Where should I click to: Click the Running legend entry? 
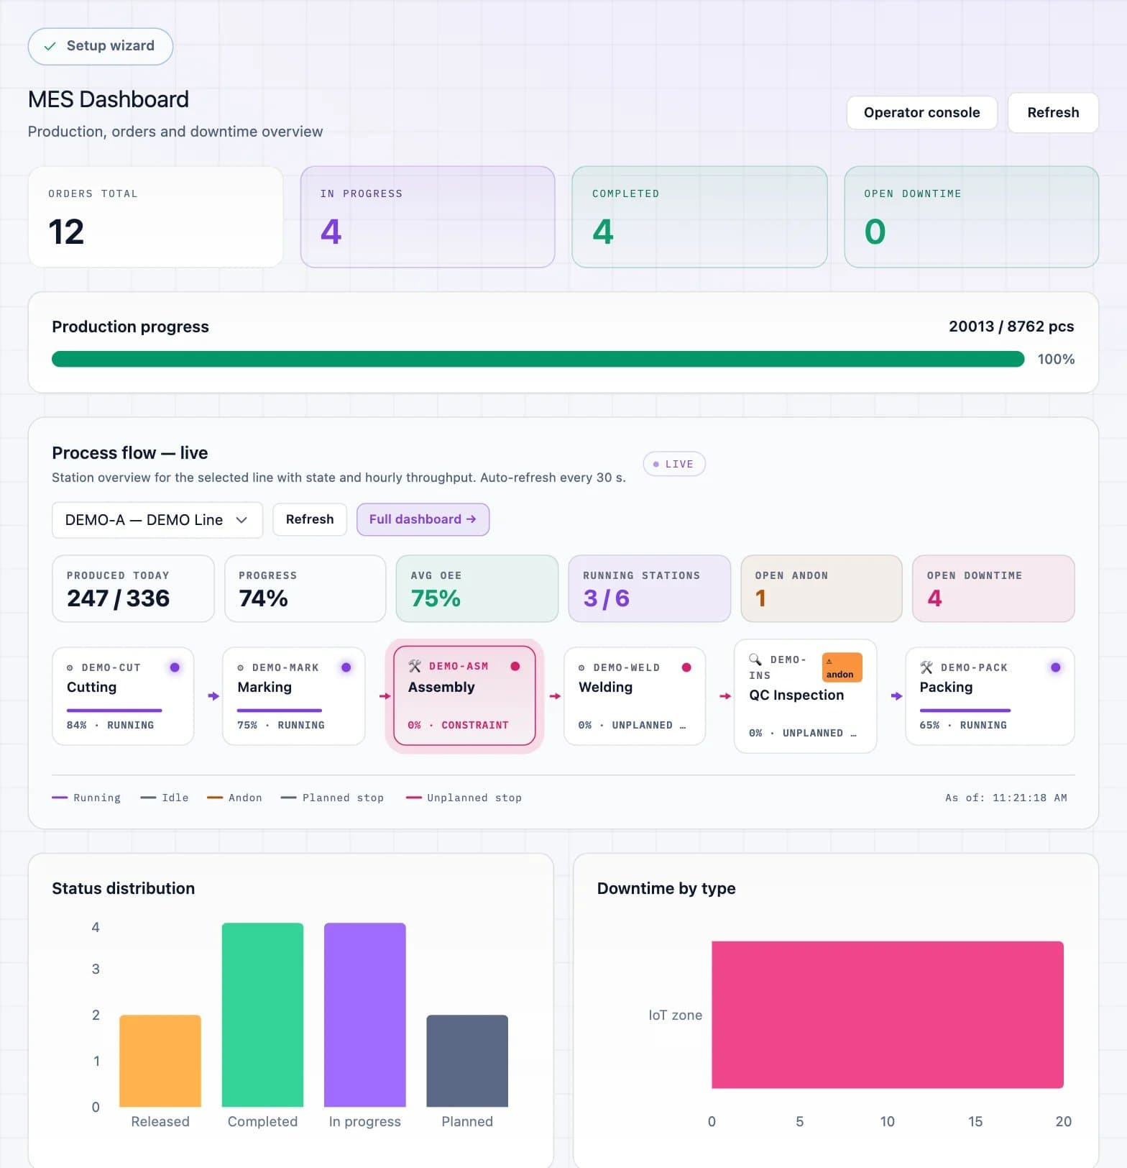[86, 798]
